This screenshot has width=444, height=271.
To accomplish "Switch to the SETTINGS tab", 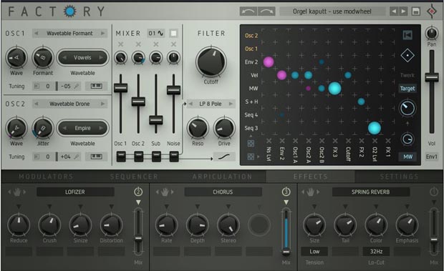I will click(x=400, y=177).
